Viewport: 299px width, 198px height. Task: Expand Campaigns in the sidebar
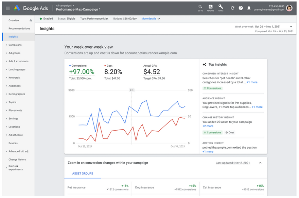tap(15, 45)
